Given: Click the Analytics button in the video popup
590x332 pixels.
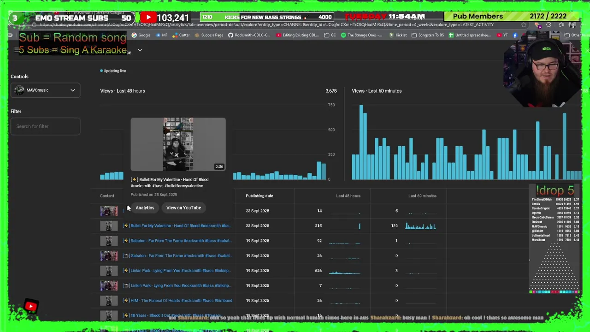Looking at the screenshot, I should [145, 208].
